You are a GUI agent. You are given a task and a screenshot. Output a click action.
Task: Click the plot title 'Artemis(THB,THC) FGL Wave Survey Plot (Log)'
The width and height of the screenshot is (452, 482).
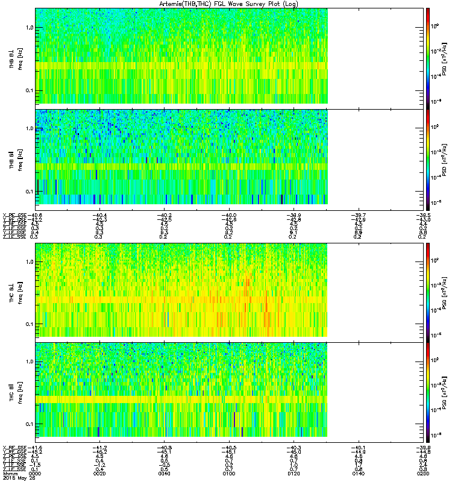click(x=228, y=4)
